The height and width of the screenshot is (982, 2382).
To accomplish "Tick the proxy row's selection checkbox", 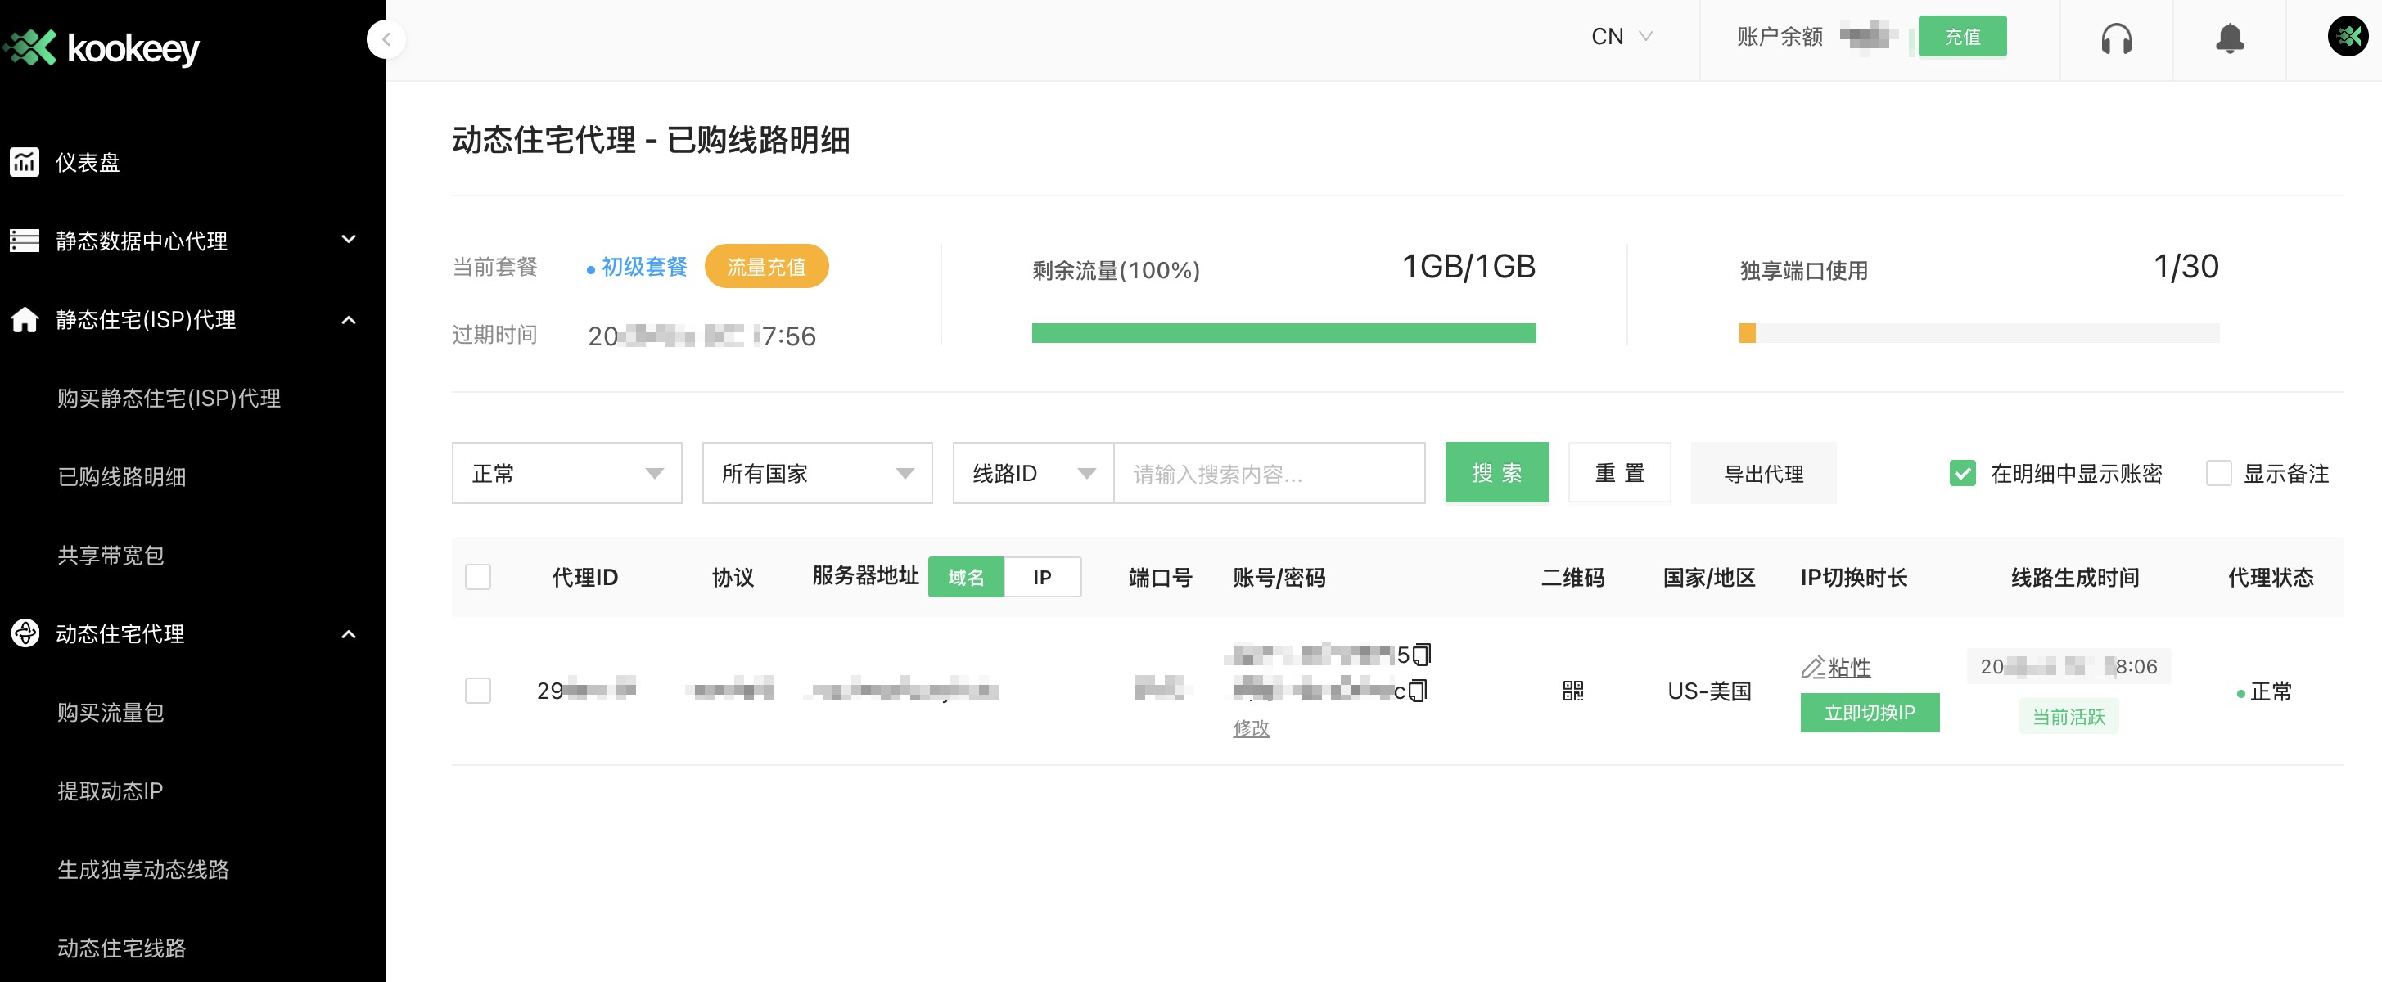I will (x=478, y=691).
